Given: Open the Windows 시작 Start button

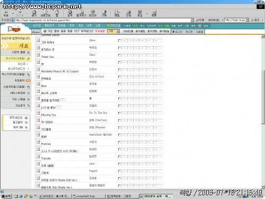Looking at the screenshot, I should point(6,196).
